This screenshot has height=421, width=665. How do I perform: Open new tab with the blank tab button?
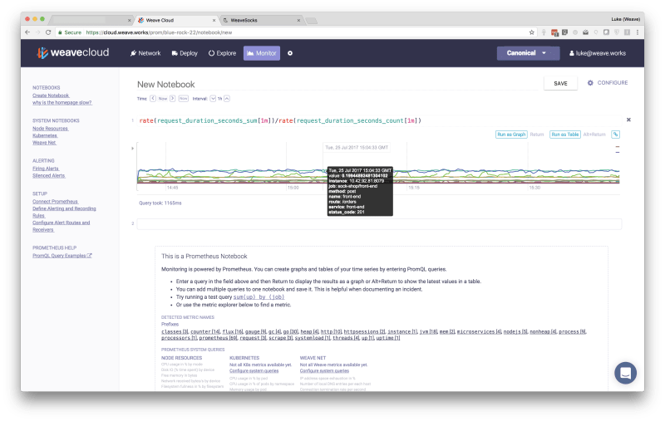point(311,20)
